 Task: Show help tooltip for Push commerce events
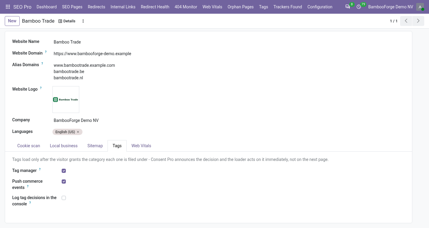coord(28,186)
